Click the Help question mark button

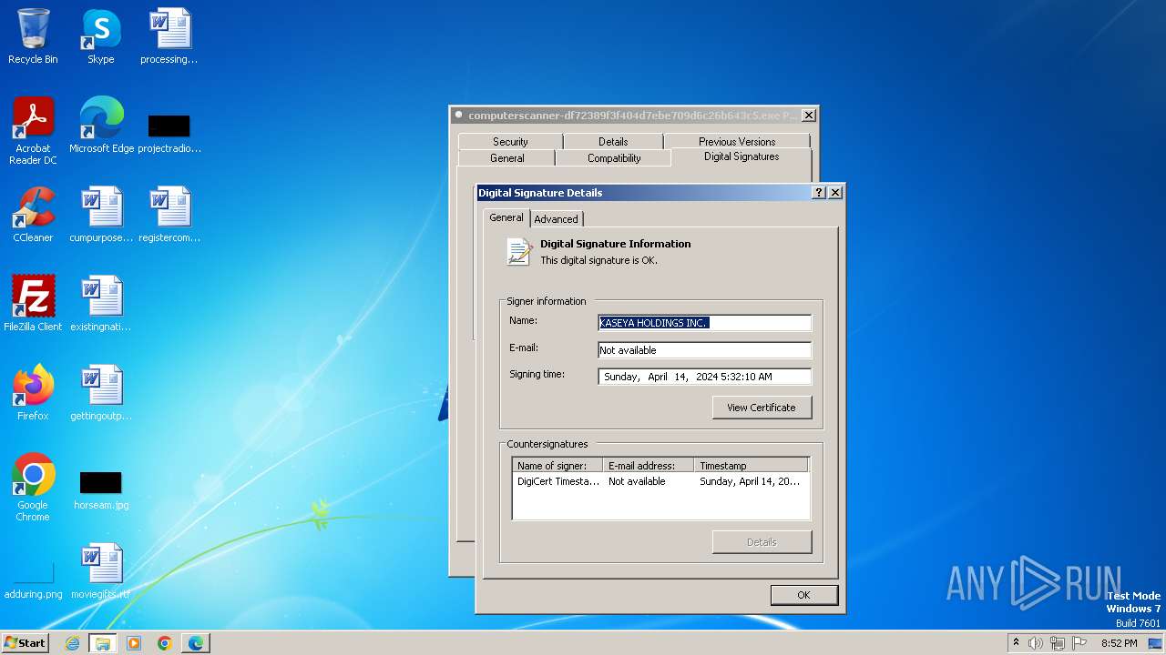[x=819, y=193]
